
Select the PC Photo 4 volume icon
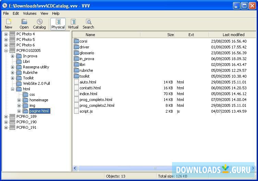tap(12, 34)
